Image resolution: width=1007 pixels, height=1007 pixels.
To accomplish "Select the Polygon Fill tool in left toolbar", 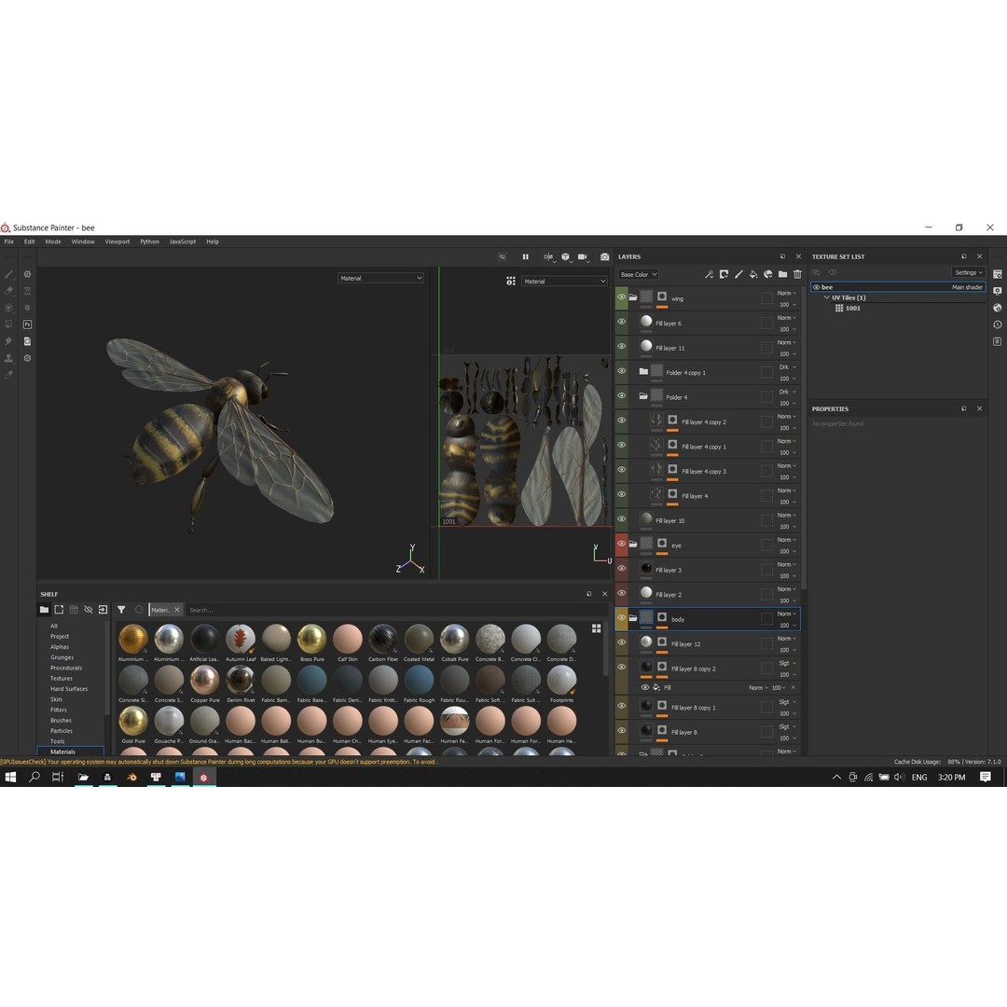I will (x=9, y=324).
